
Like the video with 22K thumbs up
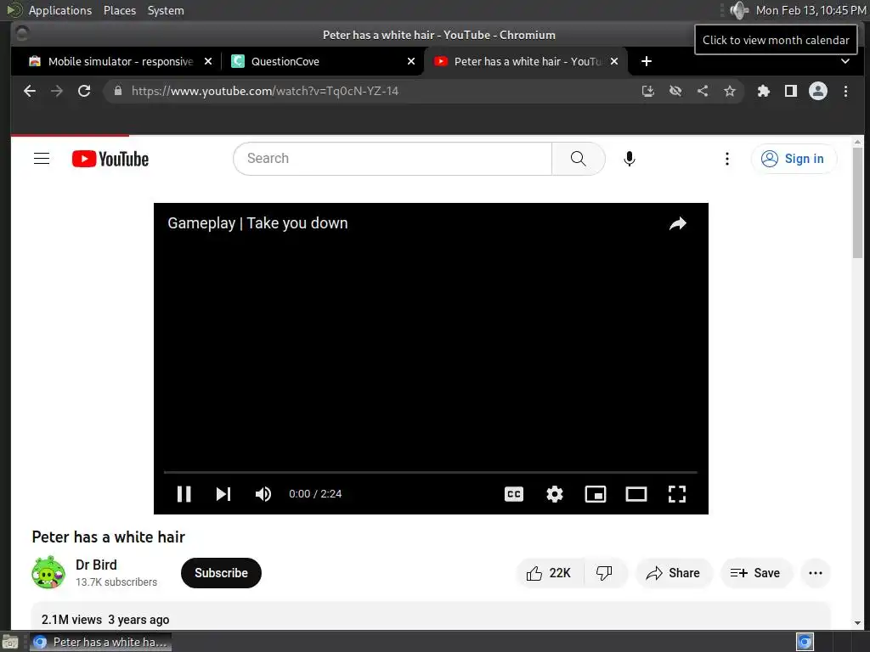point(549,573)
